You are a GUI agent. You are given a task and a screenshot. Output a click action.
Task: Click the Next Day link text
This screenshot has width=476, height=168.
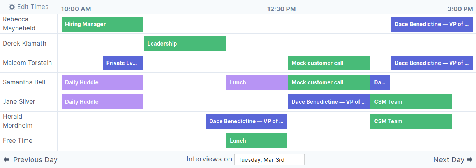click(x=449, y=160)
